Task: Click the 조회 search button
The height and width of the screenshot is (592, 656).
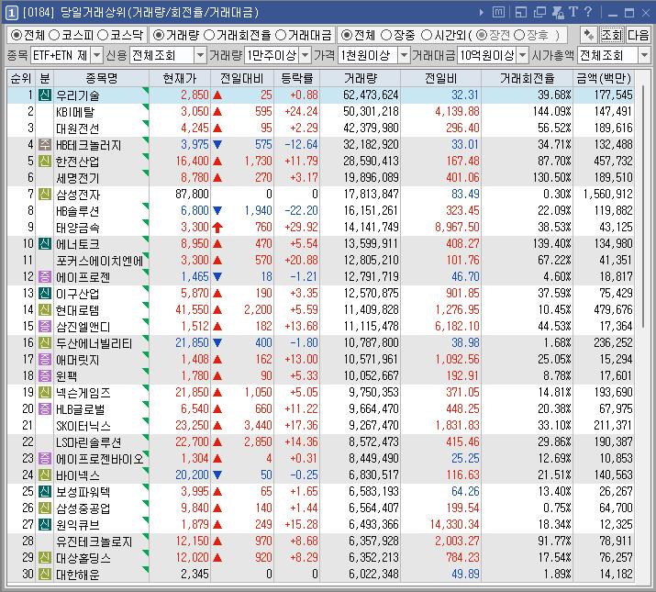Action: pos(612,35)
